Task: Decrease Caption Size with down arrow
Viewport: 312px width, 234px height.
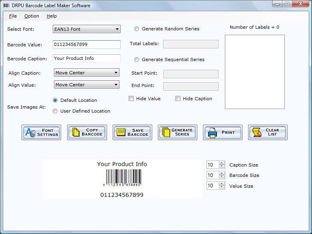Action: [222, 167]
